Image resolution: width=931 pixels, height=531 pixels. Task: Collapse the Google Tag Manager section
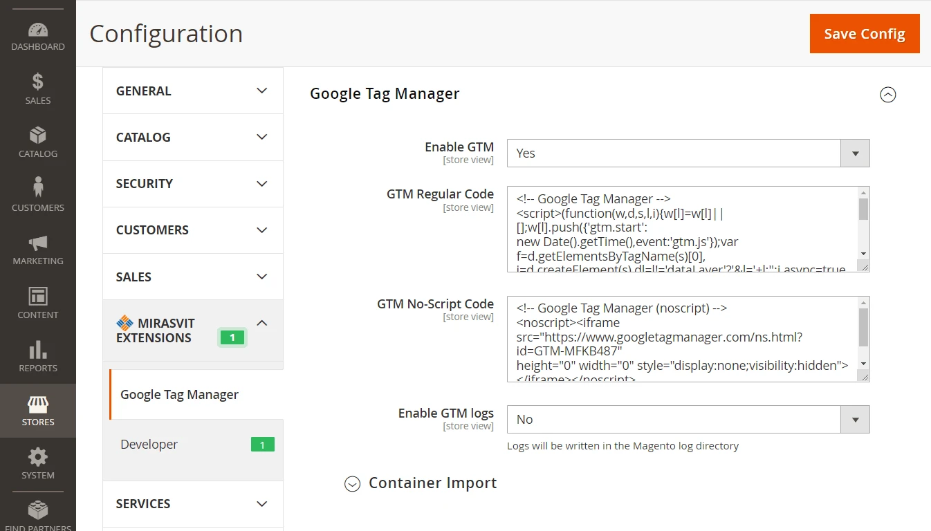click(x=887, y=95)
